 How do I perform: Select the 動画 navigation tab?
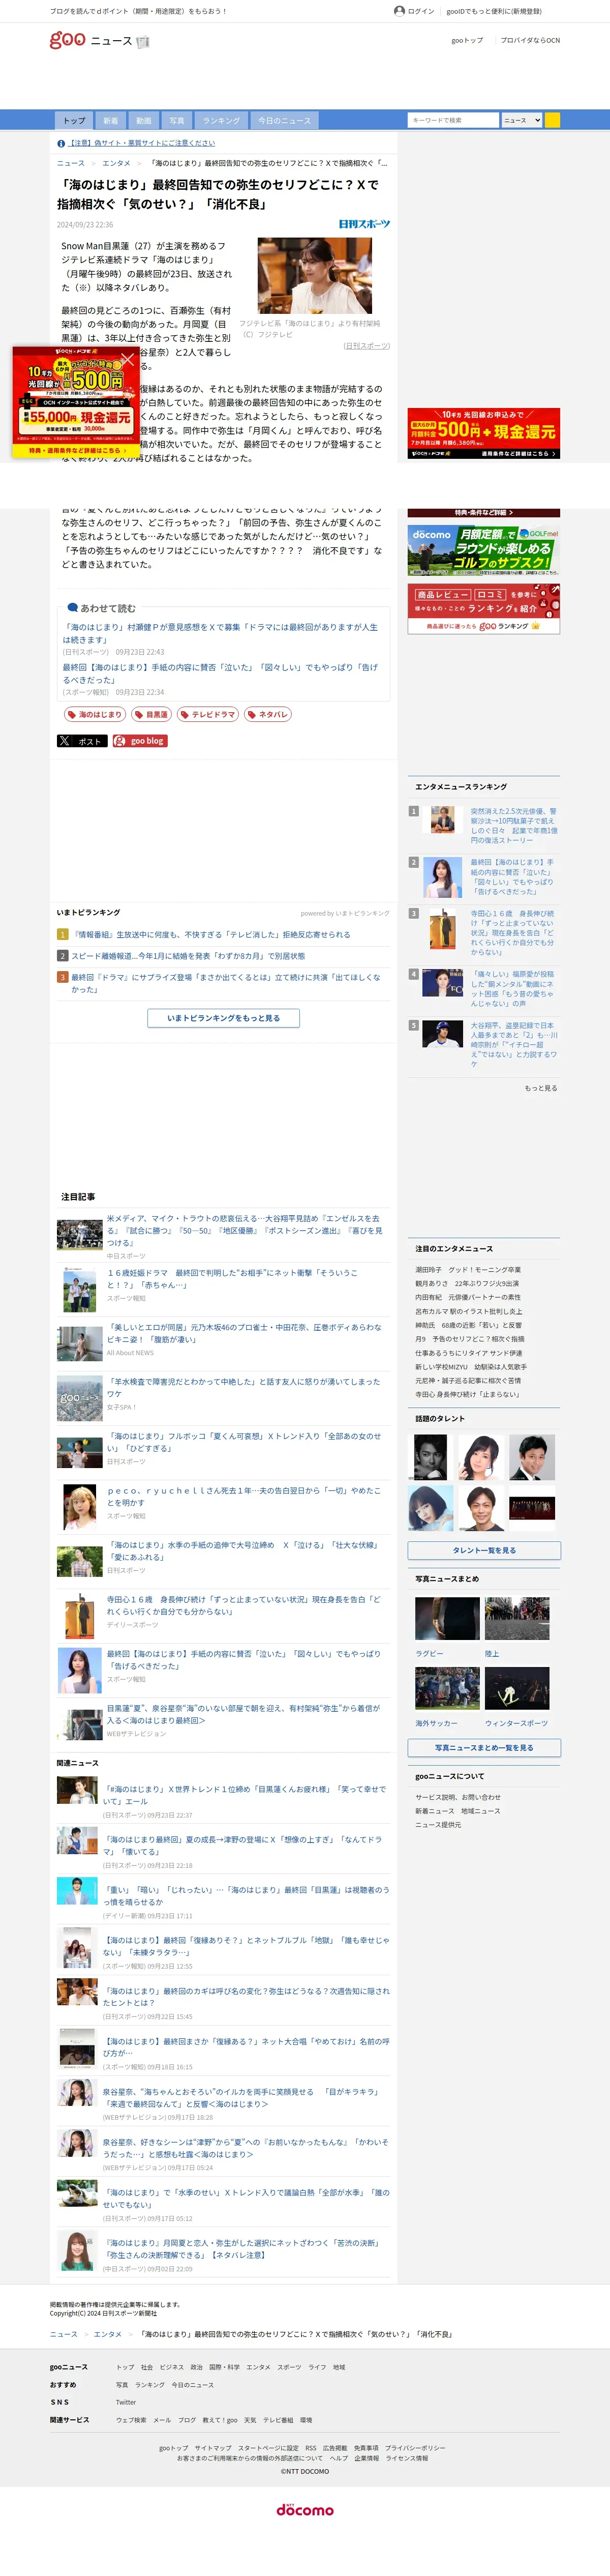tap(143, 120)
